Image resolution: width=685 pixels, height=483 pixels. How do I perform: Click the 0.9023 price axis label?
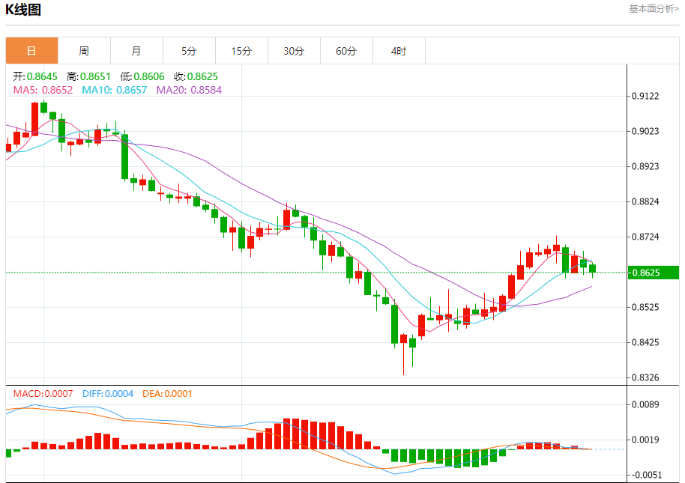pyautogui.click(x=645, y=131)
